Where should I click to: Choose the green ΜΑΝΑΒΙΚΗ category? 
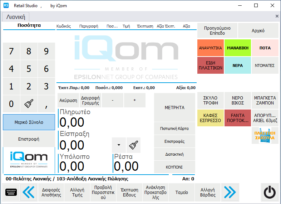coord(238,48)
